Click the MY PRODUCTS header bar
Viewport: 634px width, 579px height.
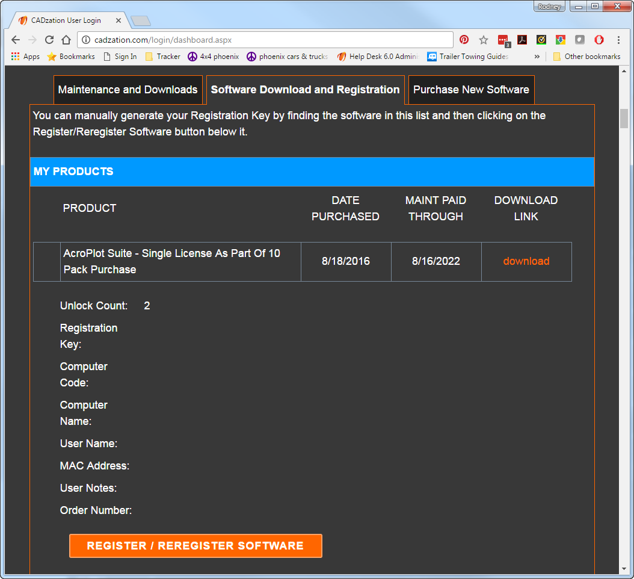[312, 172]
